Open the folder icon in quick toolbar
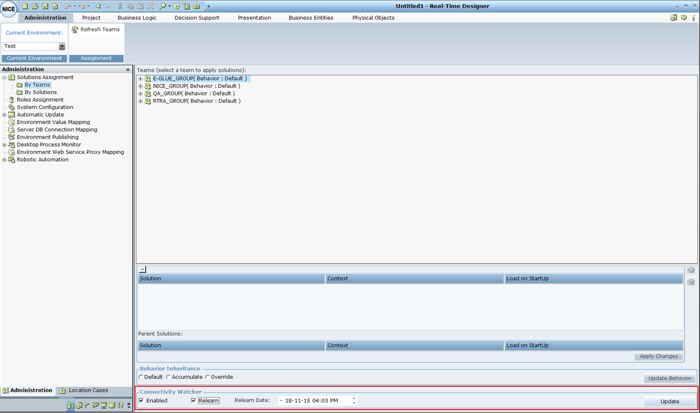700x413 pixels. [x=35, y=6]
